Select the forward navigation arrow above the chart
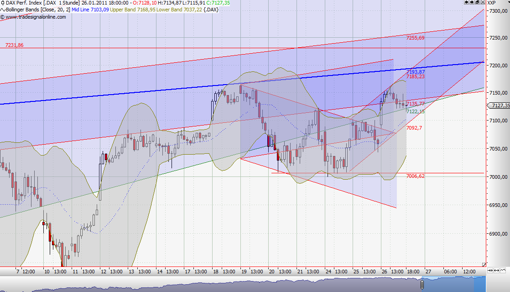 tap(471, 2)
